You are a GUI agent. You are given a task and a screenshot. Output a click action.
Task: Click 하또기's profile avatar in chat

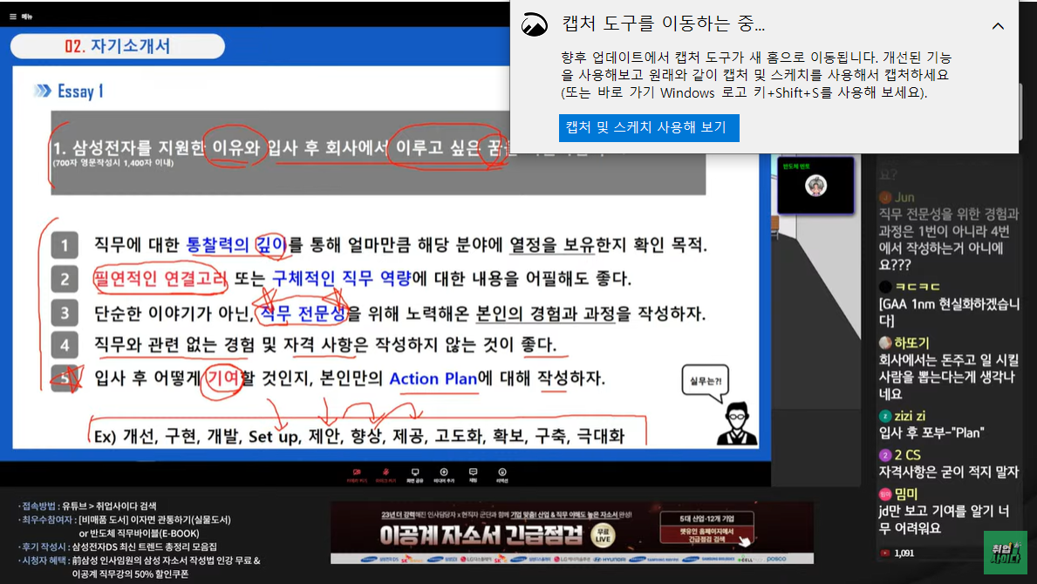coord(885,343)
